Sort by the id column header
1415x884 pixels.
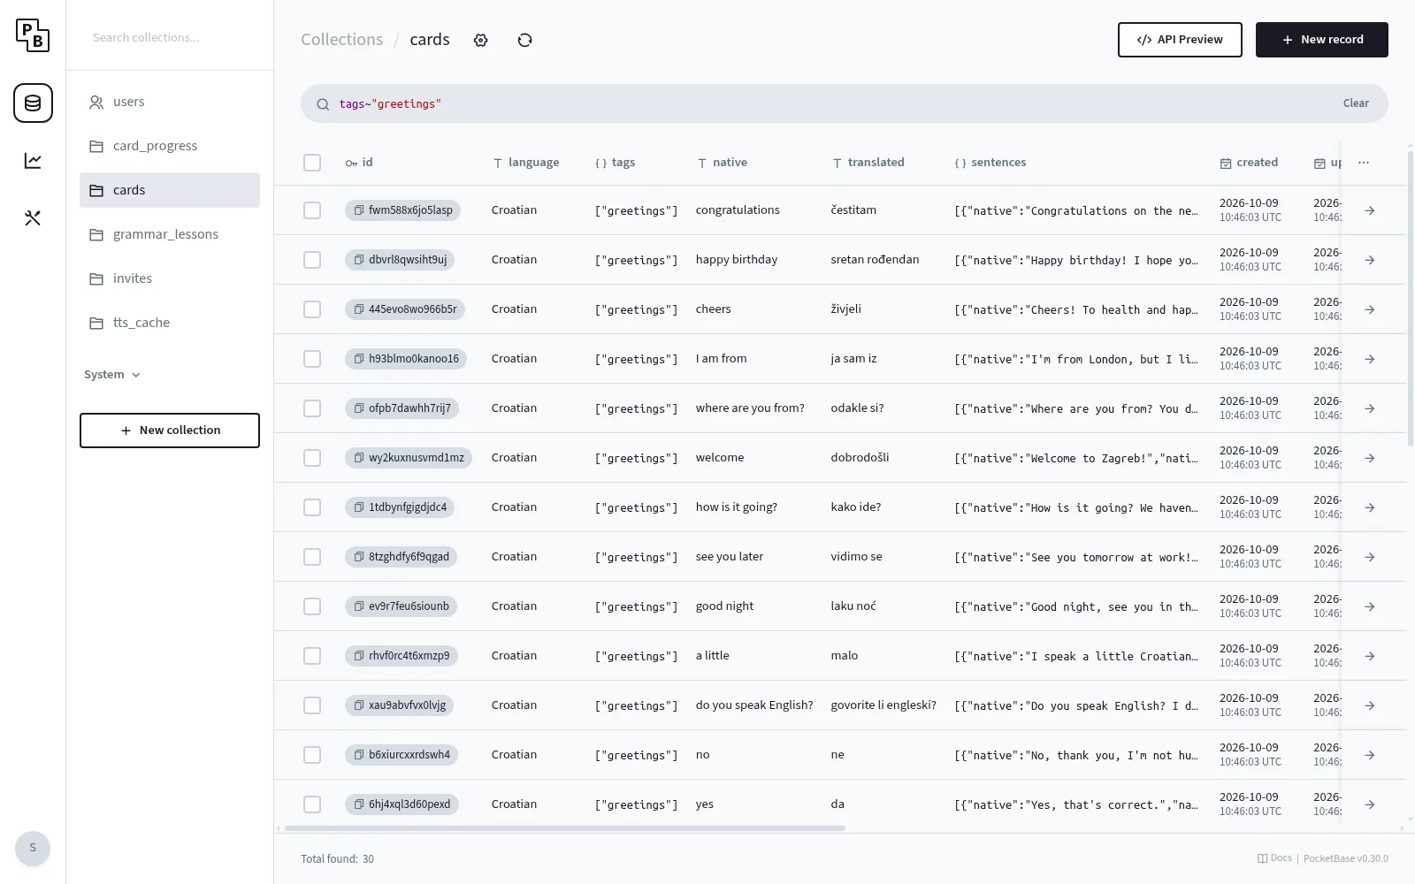(x=359, y=163)
